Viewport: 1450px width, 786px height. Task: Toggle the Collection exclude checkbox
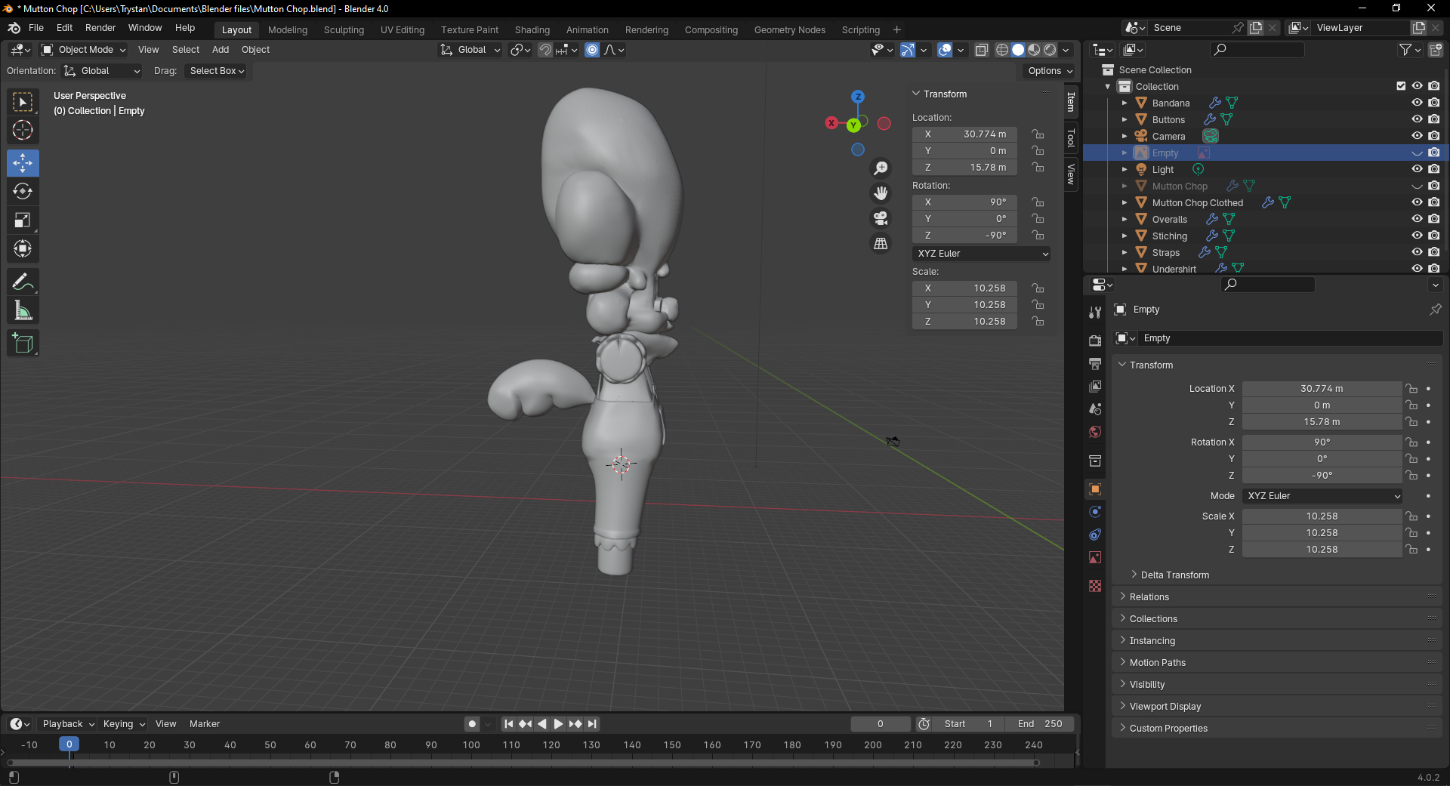1401,86
